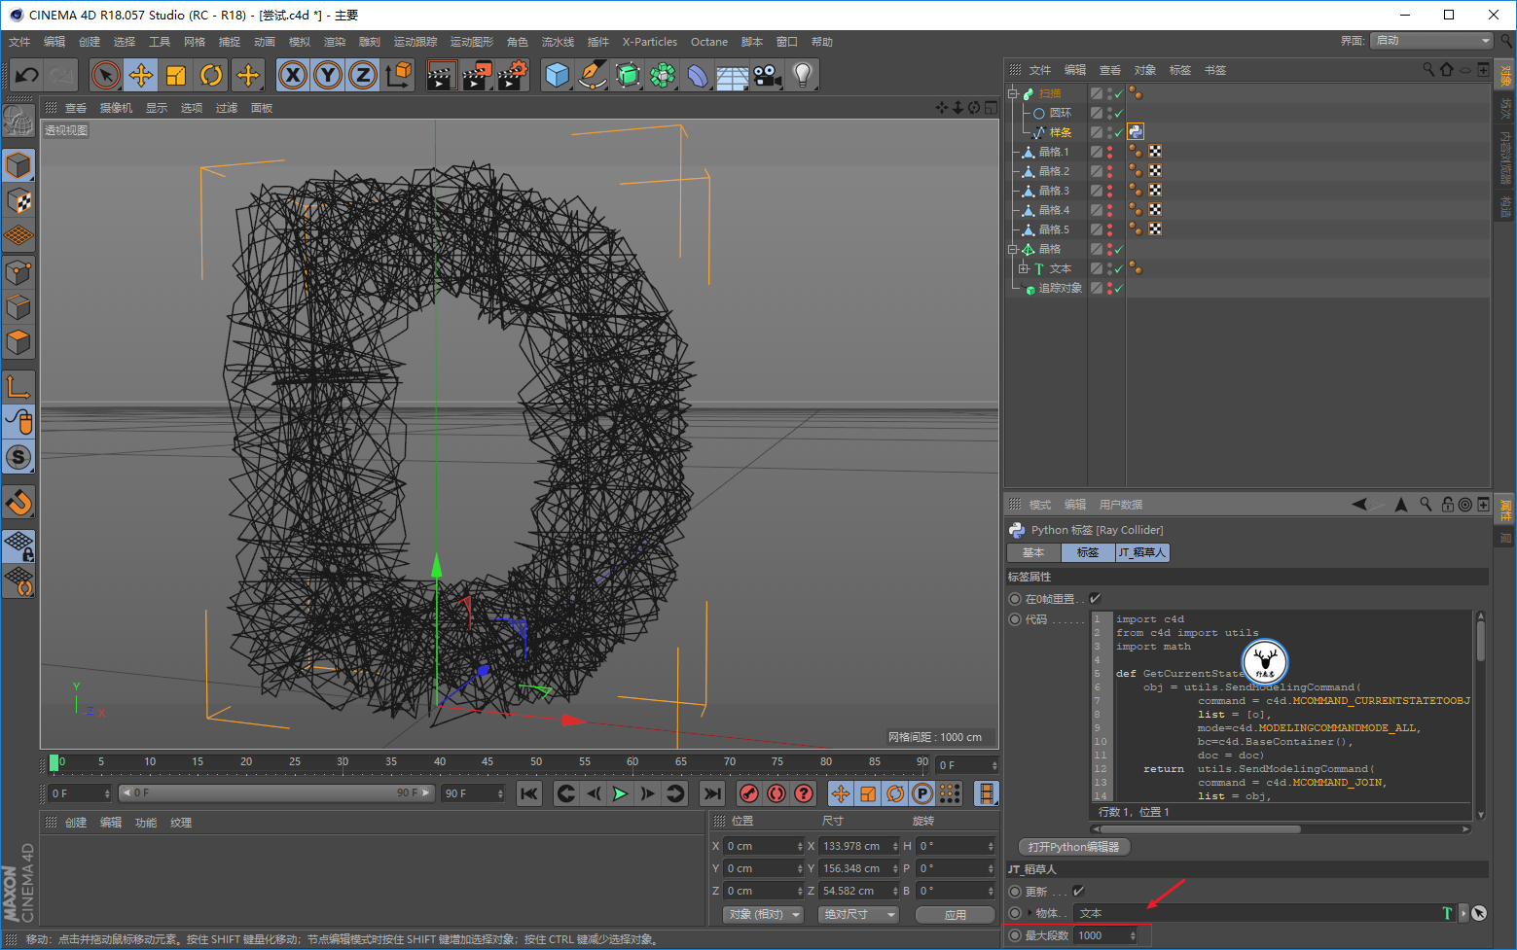This screenshot has height=950, width=1517.
Task: Toggle X axis lock
Action: tap(293, 75)
